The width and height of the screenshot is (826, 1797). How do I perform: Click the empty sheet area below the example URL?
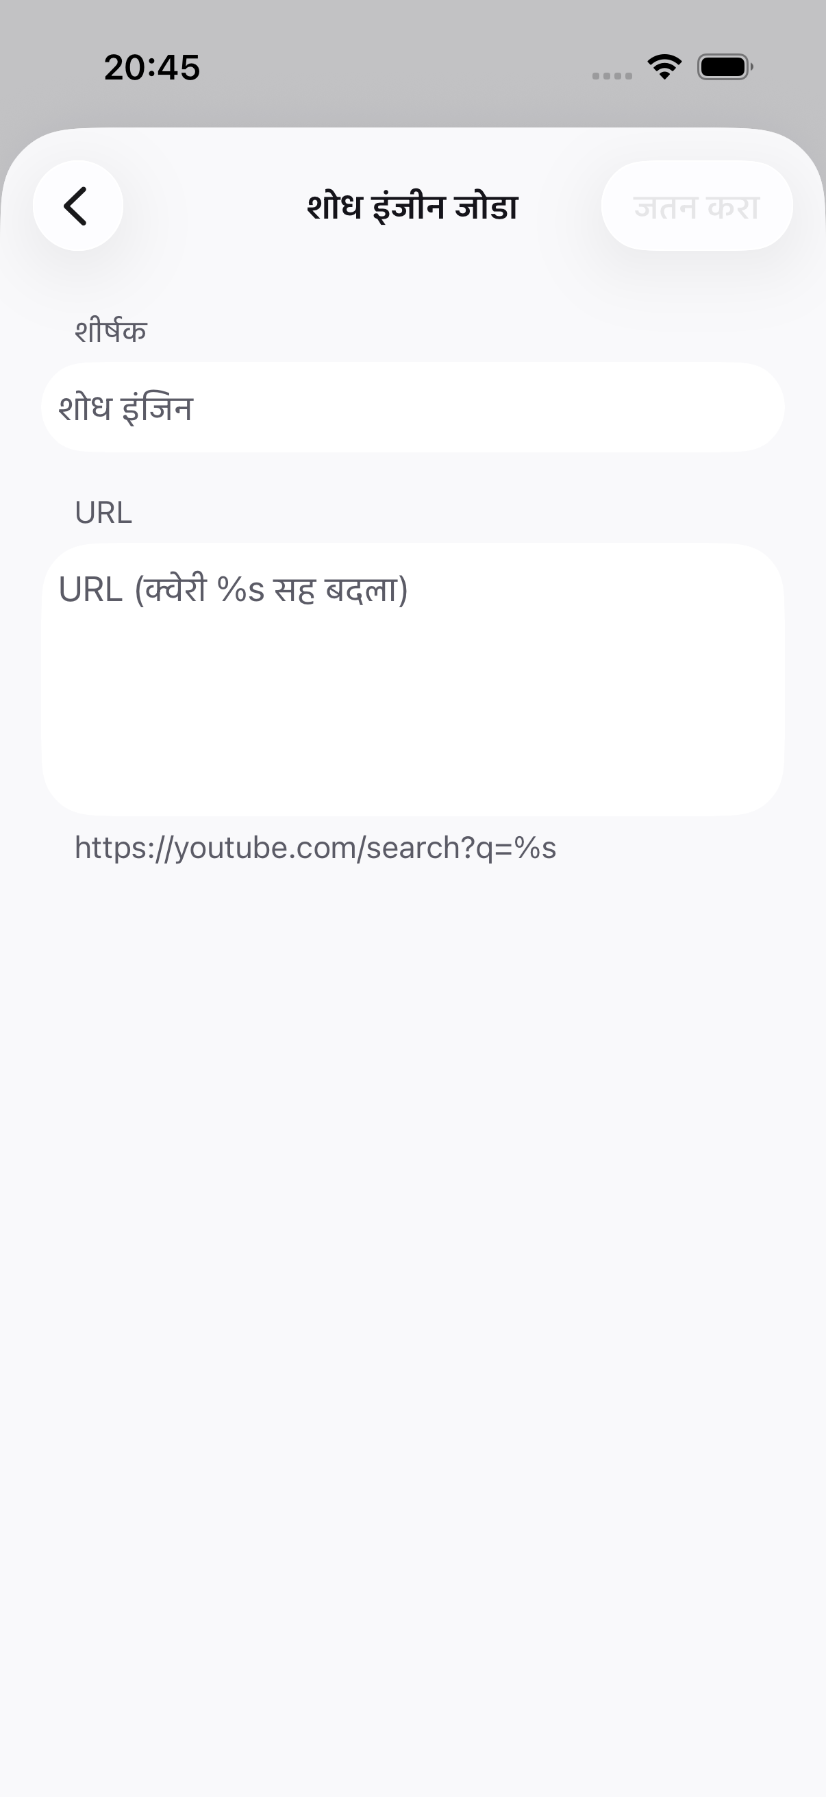[x=412, y=1325]
